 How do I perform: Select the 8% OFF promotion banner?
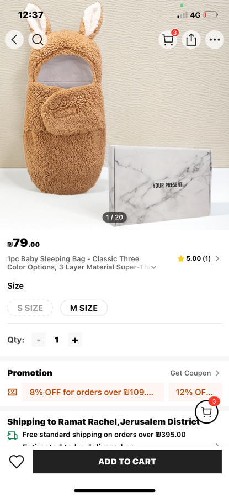(x=93, y=392)
